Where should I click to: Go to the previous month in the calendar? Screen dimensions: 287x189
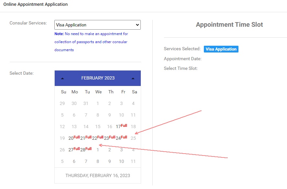tap(62, 78)
